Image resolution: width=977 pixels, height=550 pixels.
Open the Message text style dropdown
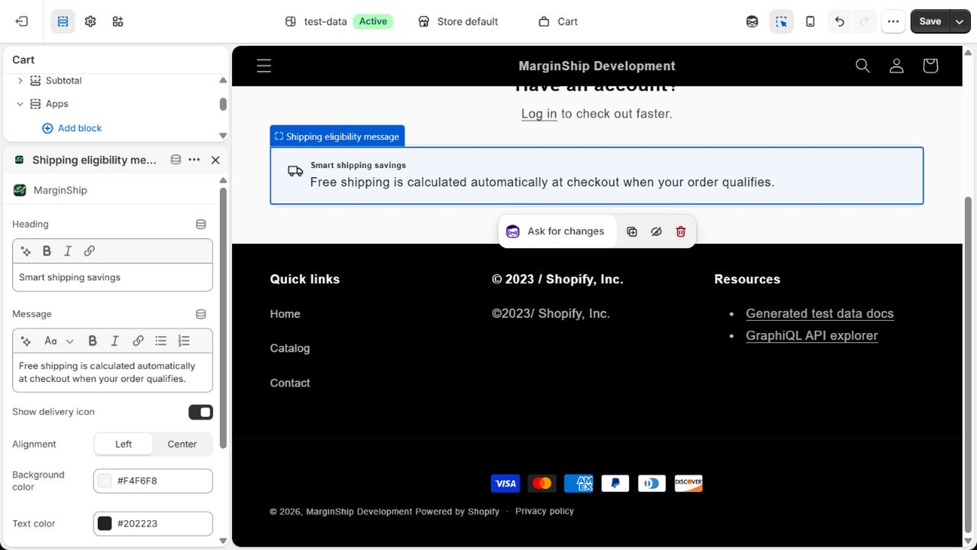(x=59, y=341)
